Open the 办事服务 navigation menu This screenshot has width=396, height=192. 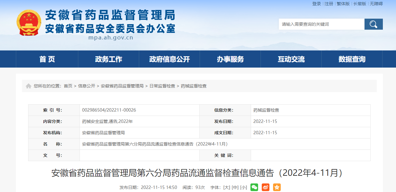coord(230,59)
